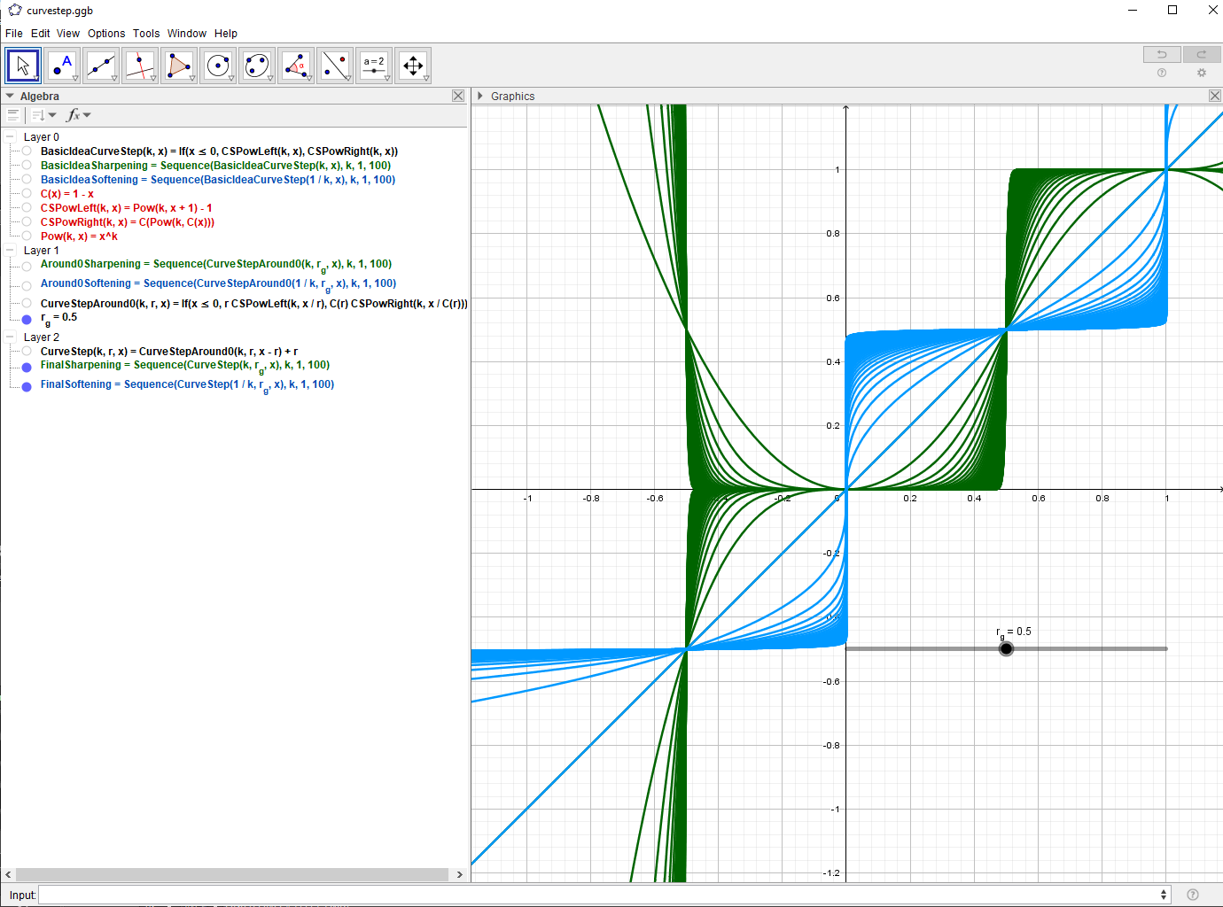The image size is (1223, 907).
Task: Collapse the Layer 2 group
Action: pos(10,337)
